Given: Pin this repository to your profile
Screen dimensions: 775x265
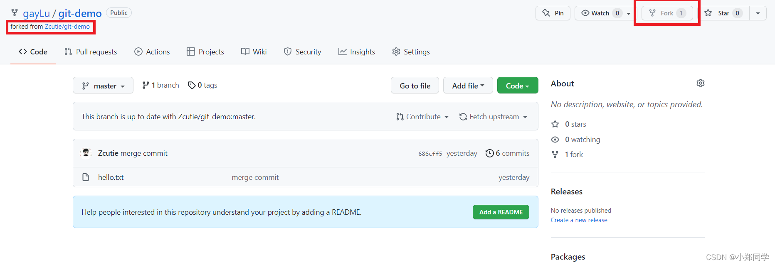Looking at the screenshot, I should tap(553, 13).
